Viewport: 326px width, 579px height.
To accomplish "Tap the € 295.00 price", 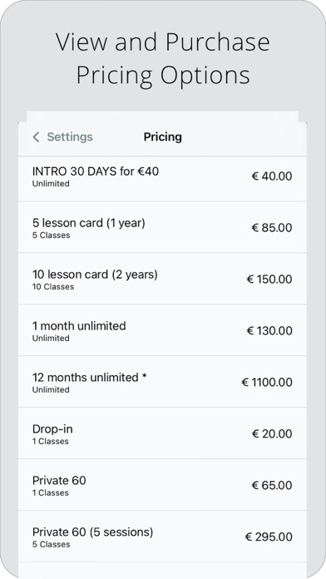I will point(269,537).
